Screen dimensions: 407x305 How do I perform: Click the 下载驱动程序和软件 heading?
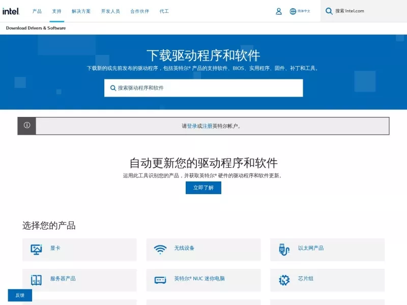[x=203, y=55]
